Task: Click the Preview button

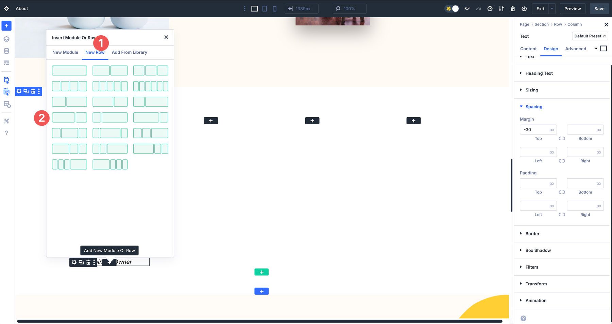Action: (572, 8)
